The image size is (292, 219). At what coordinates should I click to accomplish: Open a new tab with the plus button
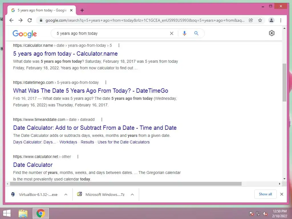(82, 10)
